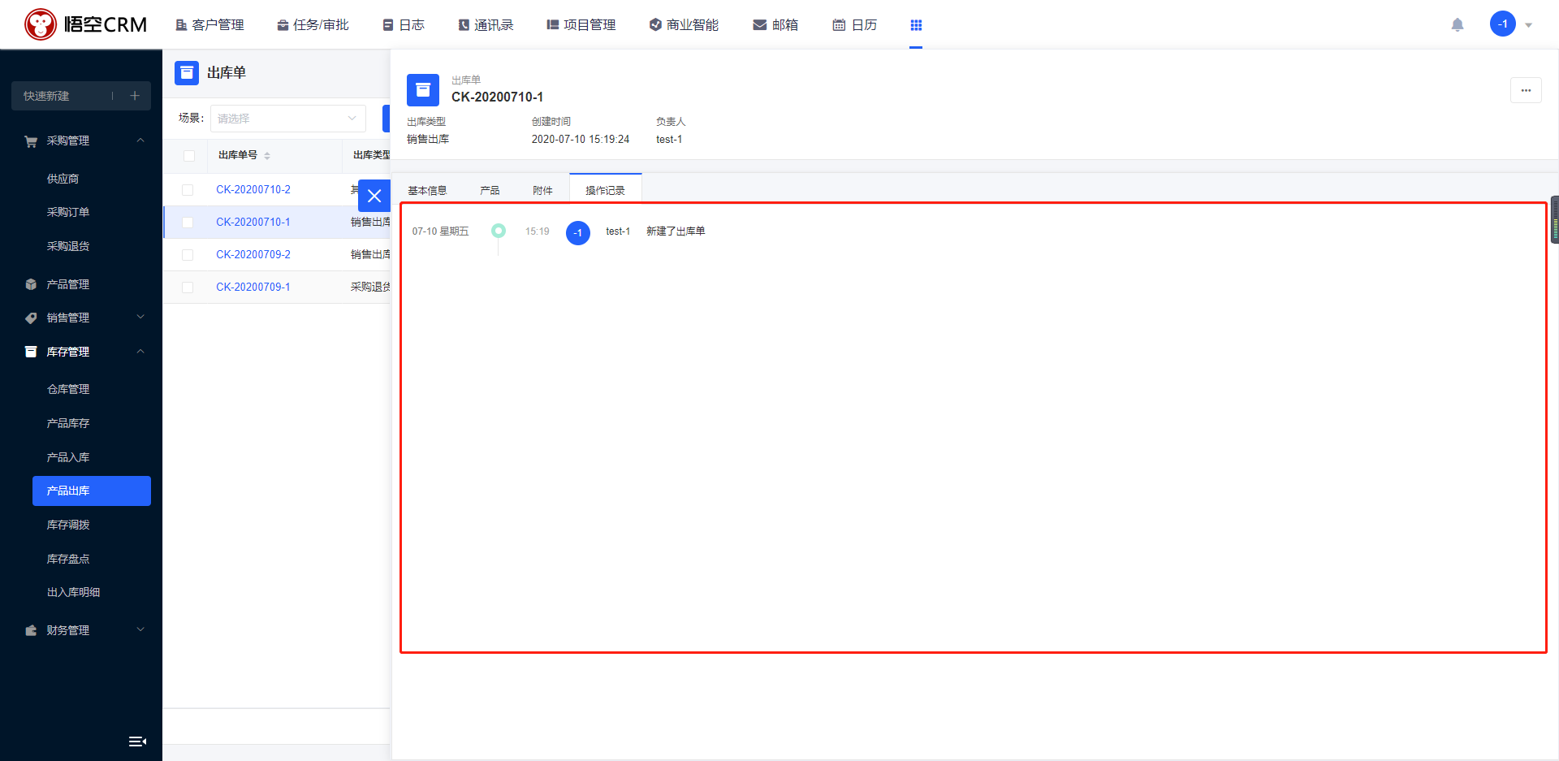Switch to the 操作记录 tab
The width and height of the screenshot is (1559, 761).
(605, 190)
